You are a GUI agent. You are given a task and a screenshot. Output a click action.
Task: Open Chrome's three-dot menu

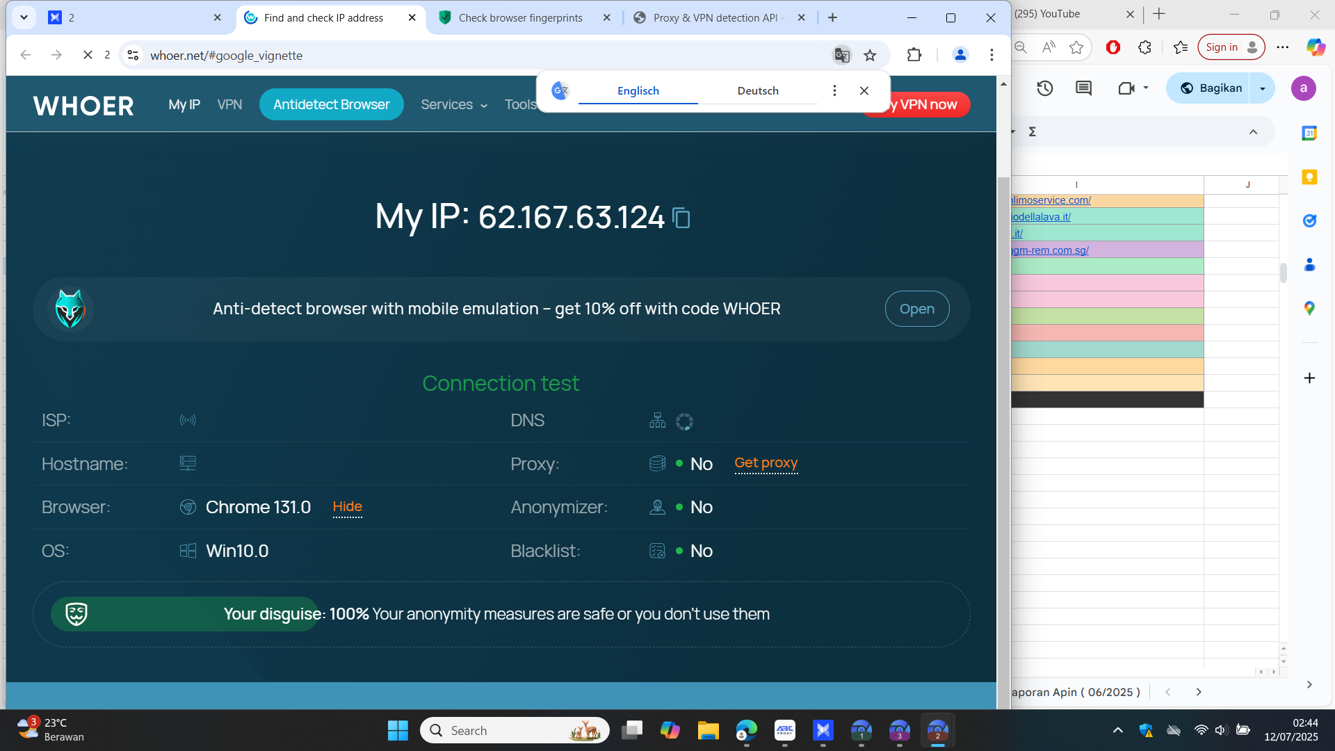[x=992, y=55]
